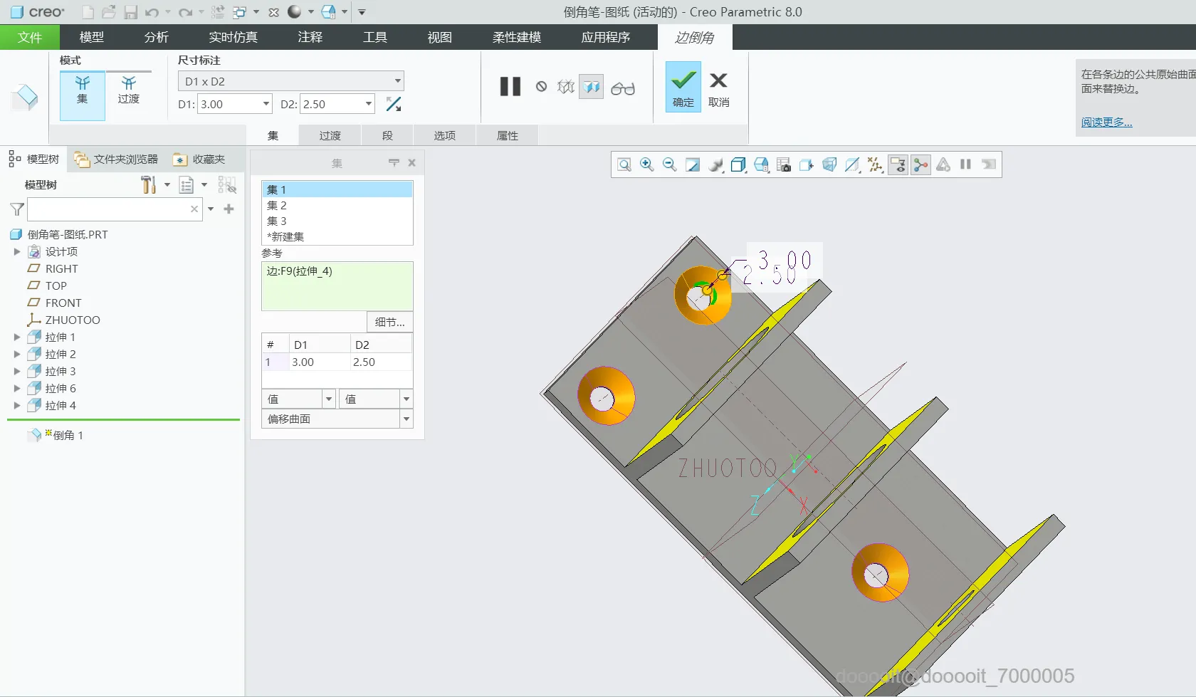
Task: Open the D1 x D2 dimension scheme dropdown
Action: point(397,81)
